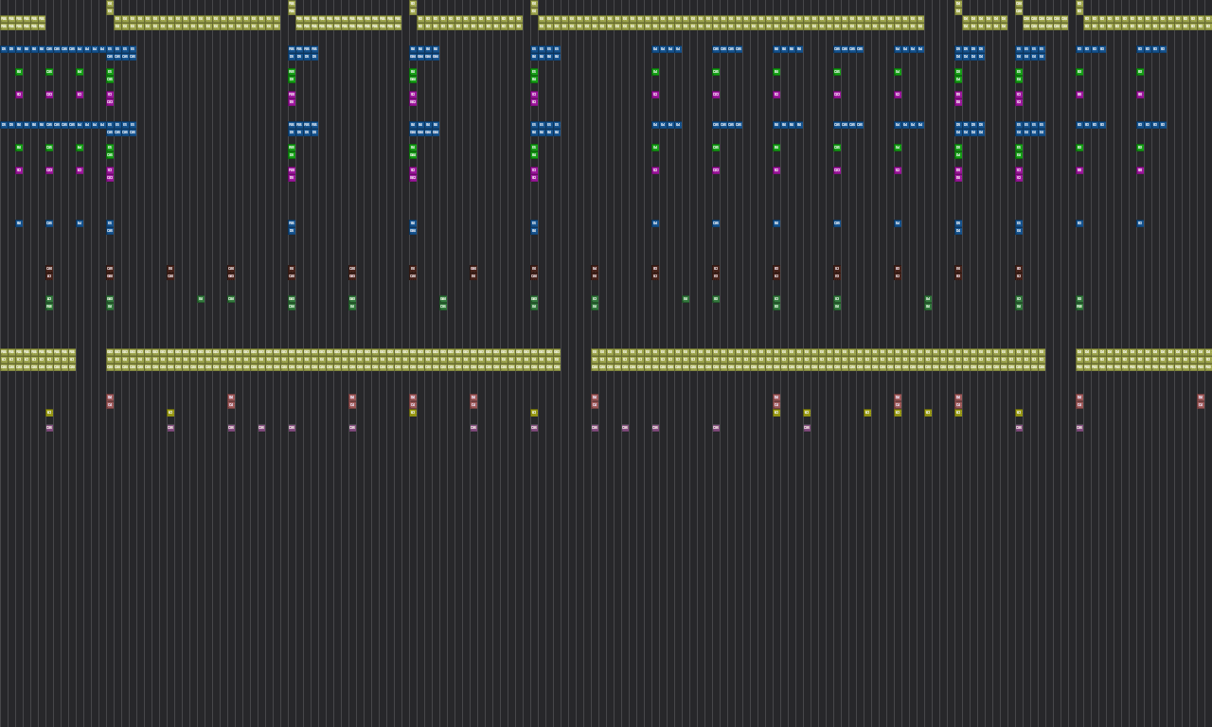Select first bright-green note in the upper green row
1212x727 pixels.
pos(19,72)
